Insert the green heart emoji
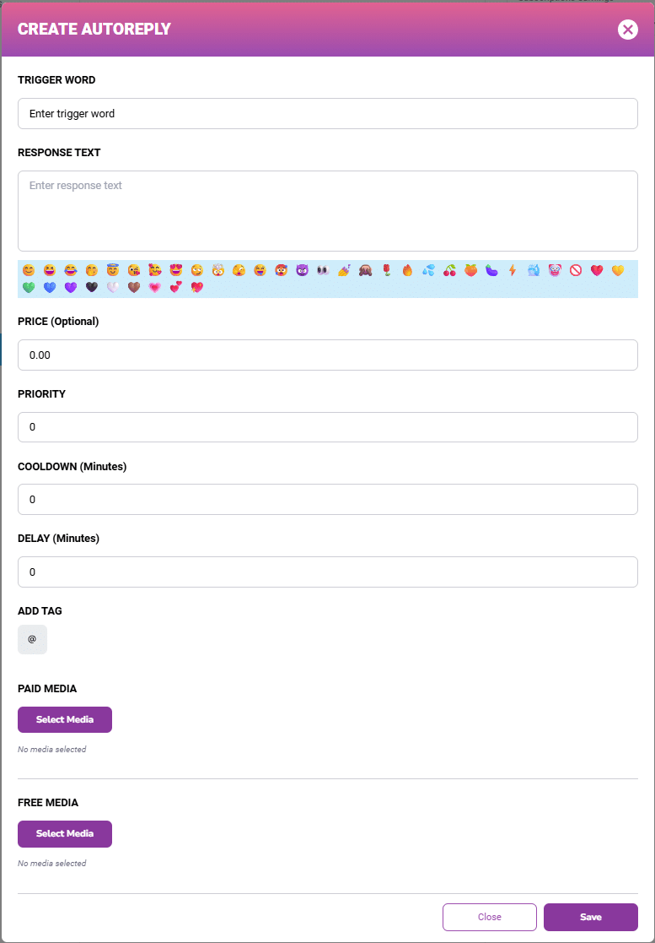 [x=29, y=287]
